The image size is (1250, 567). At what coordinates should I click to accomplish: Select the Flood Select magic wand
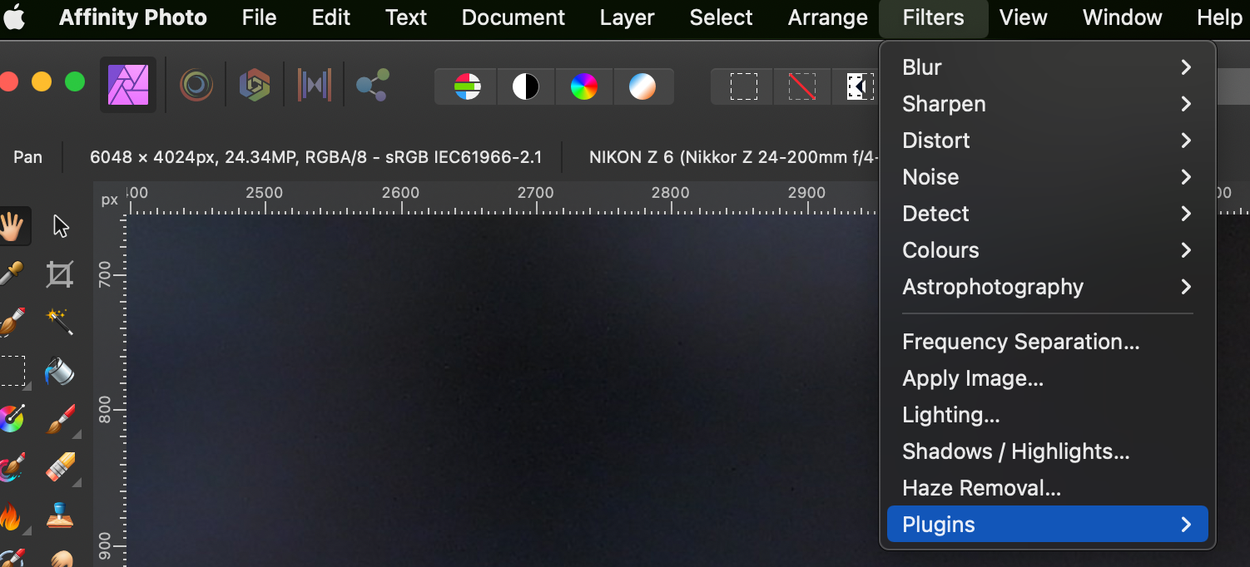(x=60, y=321)
